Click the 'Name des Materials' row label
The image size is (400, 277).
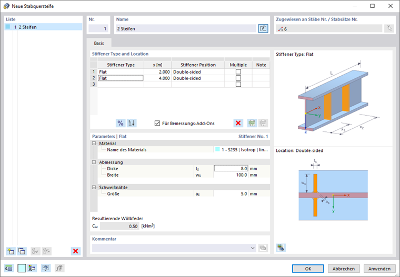point(126,150)
